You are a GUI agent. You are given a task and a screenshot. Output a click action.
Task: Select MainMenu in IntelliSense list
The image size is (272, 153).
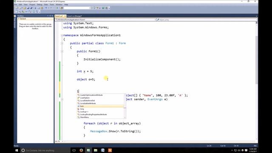point(100,117)
